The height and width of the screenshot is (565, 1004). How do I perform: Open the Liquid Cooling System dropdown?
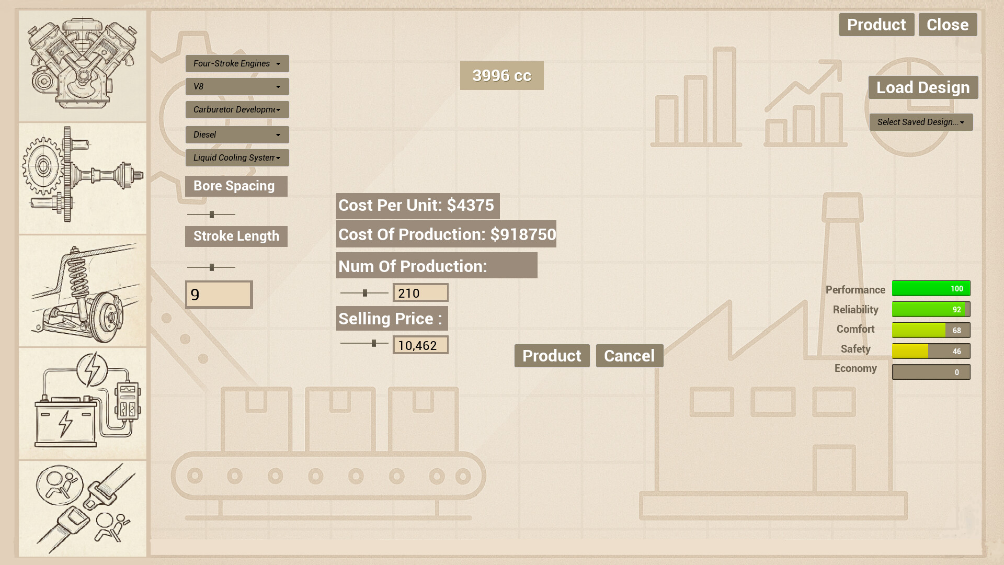[x=237, y=157]
